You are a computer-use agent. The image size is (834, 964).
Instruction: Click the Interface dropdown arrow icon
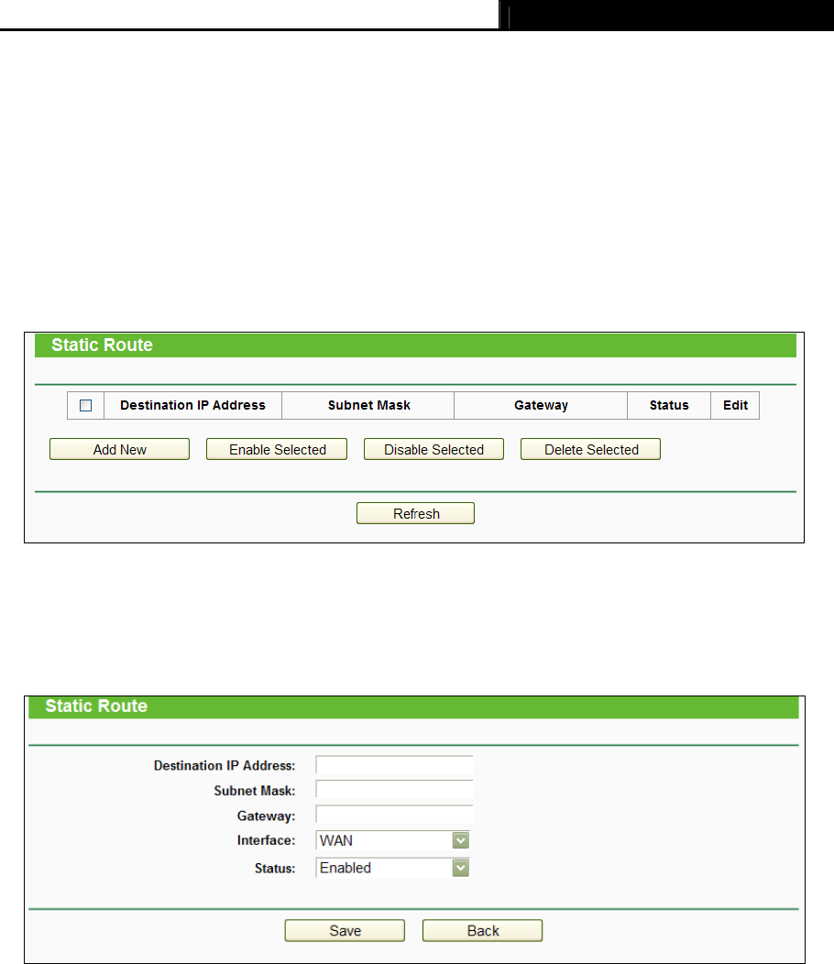tap(461, 840)
